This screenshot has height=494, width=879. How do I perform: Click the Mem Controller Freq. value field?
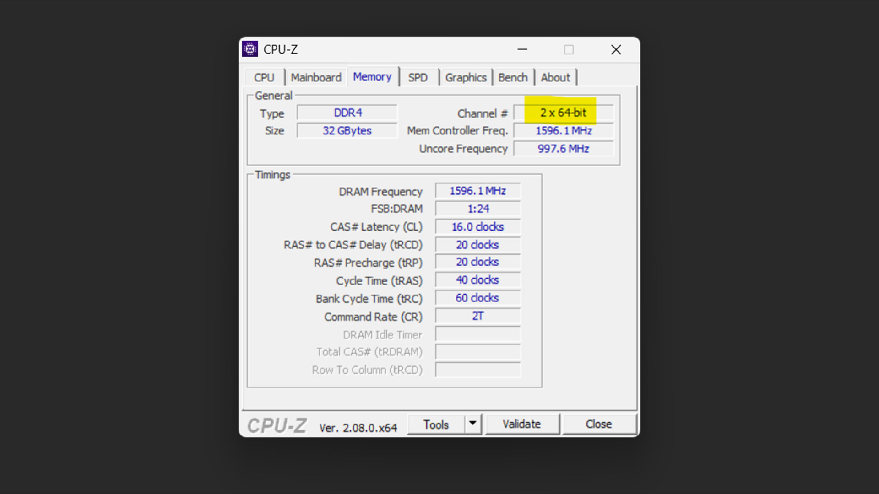564,130
